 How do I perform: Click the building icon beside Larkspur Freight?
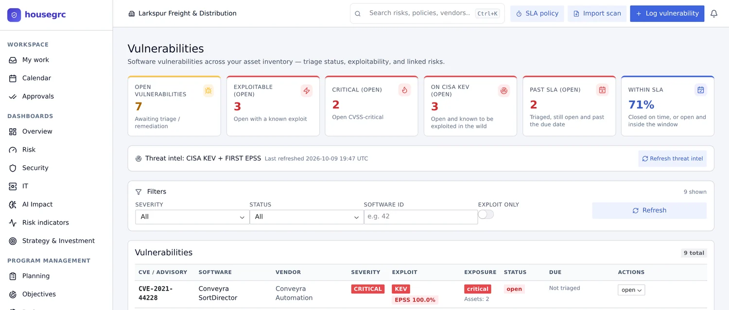pyautogui.click(x=132, y=14)
